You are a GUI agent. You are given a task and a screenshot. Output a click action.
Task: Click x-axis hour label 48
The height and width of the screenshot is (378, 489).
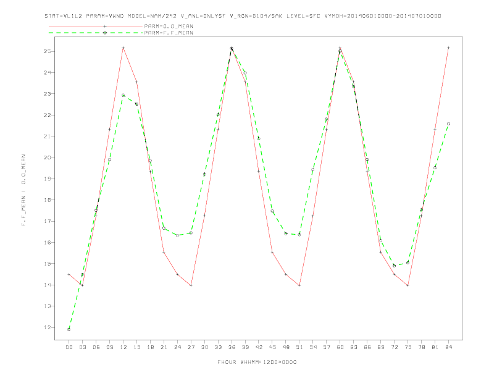[286, 347]
